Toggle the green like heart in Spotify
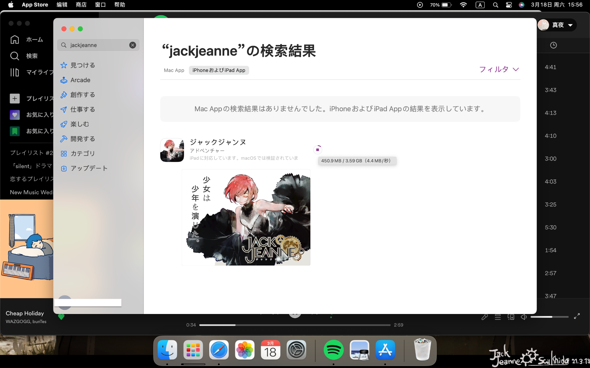The image size is (590, 368). click(61, 317)
